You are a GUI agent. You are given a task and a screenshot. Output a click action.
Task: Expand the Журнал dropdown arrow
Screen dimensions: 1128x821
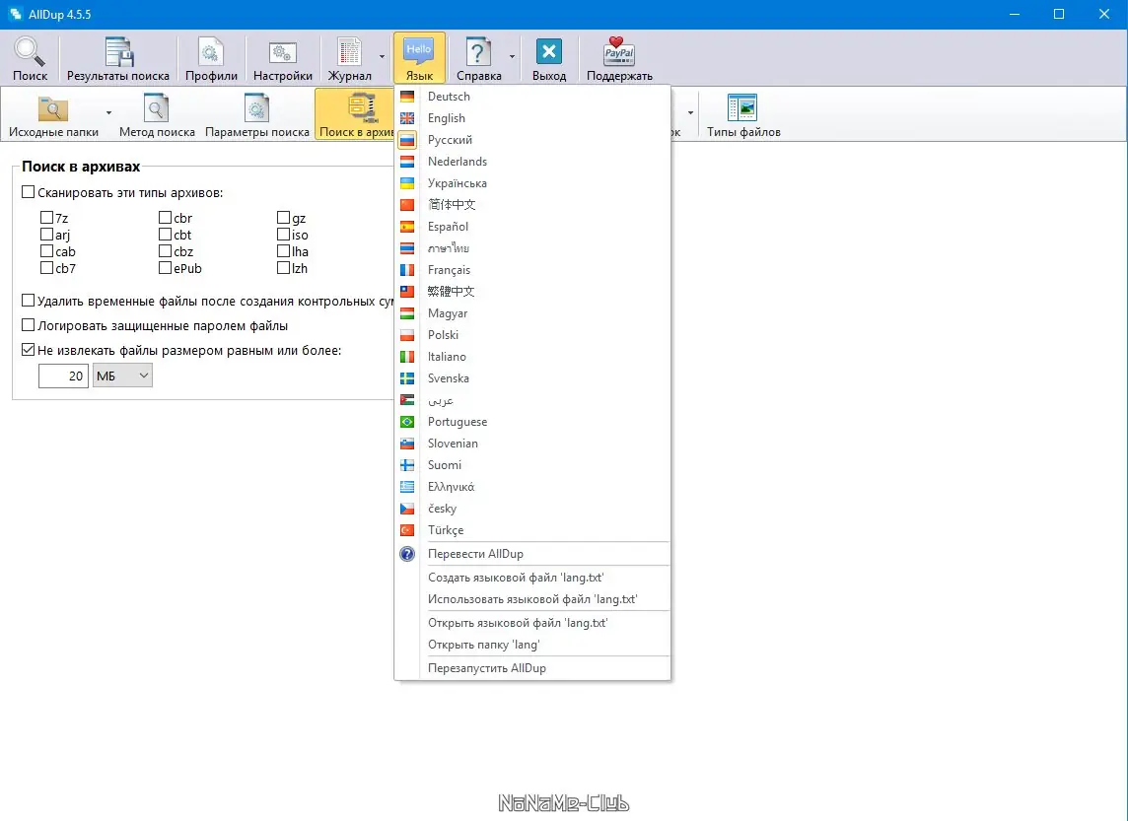click(x=382, y=56)
